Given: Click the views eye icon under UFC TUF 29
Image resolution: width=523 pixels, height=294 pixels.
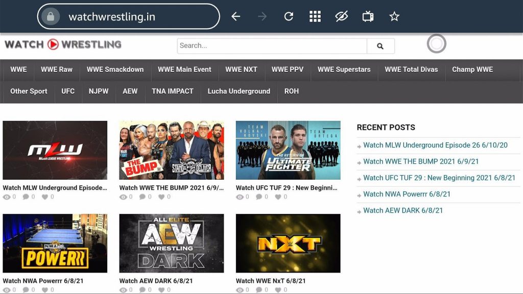Looking at the screenshot, I should coord(240,197).
